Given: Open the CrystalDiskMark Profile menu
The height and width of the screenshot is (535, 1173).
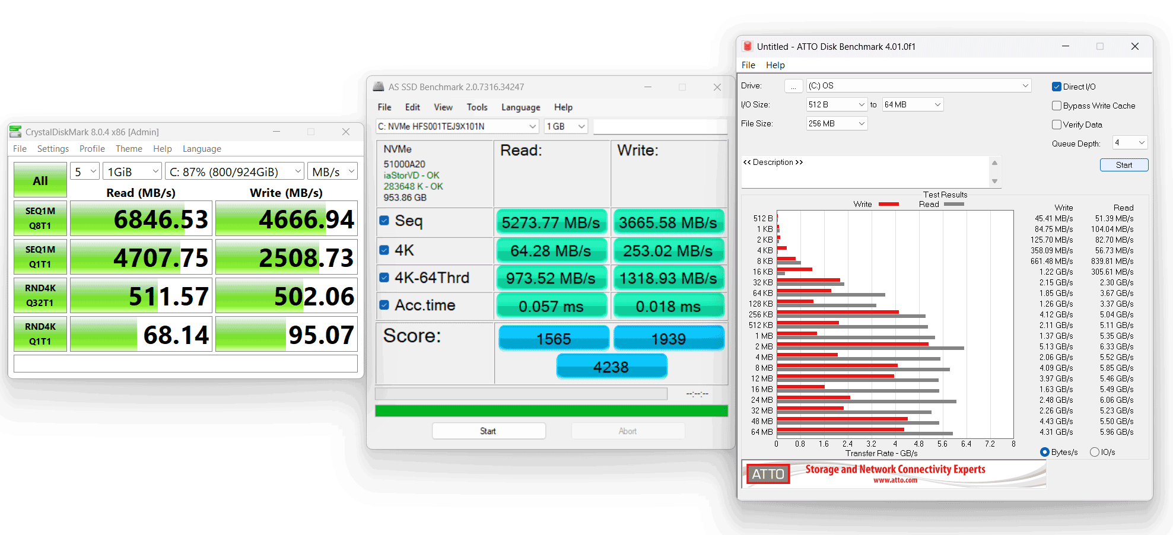Looking at the screenshot, I should (92, 149).
